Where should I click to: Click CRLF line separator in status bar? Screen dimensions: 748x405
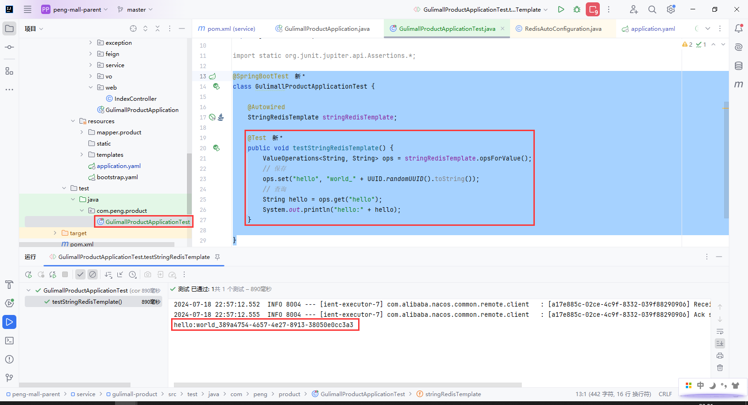[665, 394]
